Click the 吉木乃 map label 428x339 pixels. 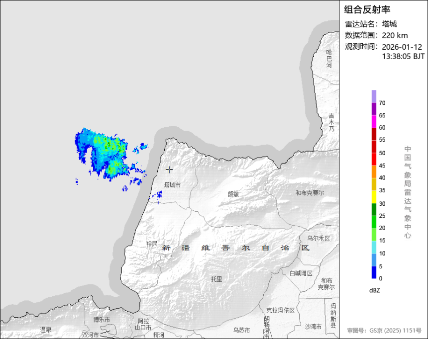pyautogui.click(x=331, y=122)
